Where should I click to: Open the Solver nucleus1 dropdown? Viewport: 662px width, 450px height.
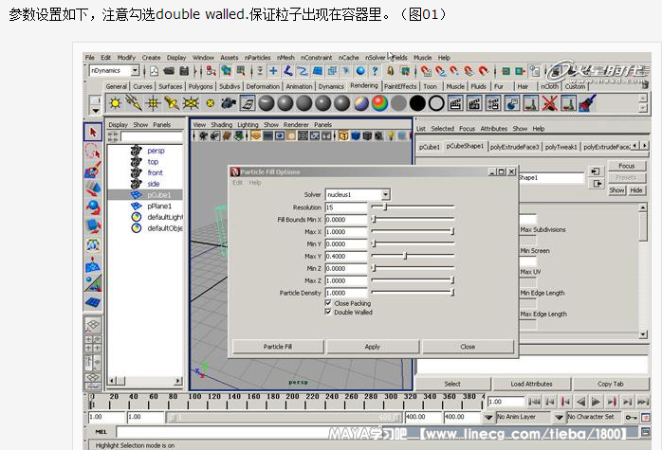coord(385,194)
